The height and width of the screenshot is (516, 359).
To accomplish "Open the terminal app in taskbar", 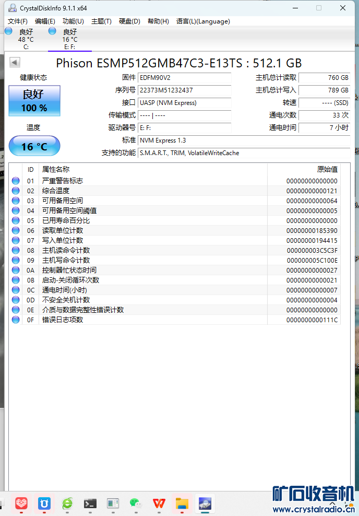I will pyautogui.click(x=90, y=503).
